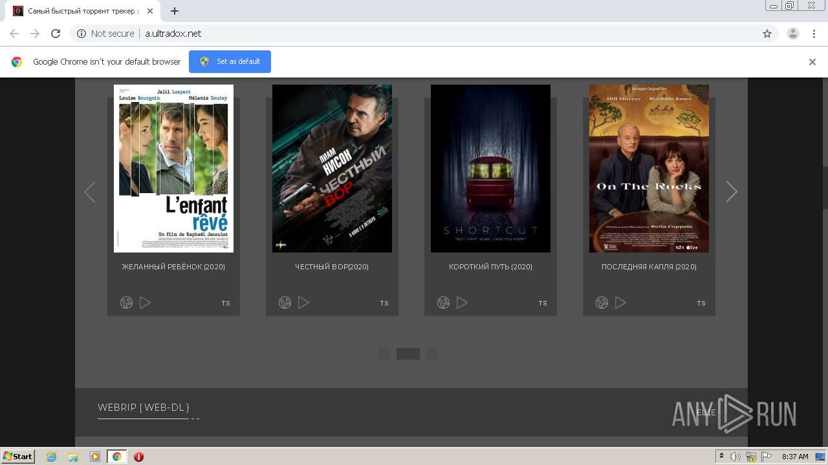Open the Chrome three-dot menu
Viewport: 828px width, 465px height.
(x=814, y=34)
